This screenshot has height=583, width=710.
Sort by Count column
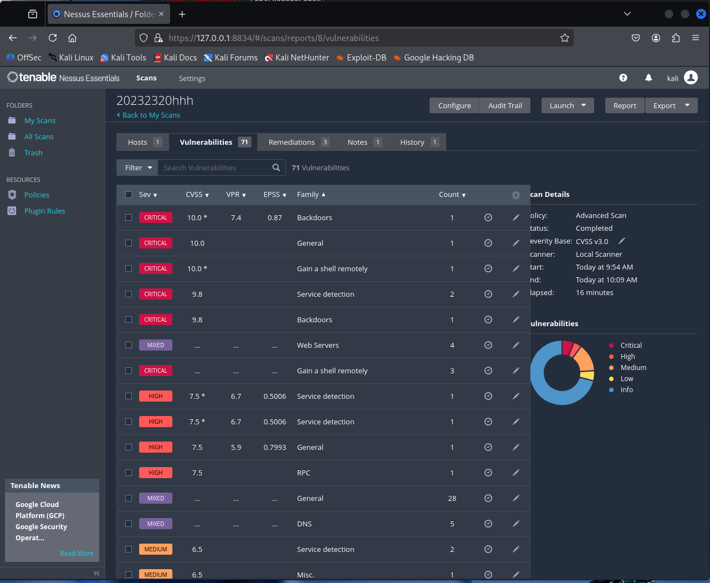452,195
